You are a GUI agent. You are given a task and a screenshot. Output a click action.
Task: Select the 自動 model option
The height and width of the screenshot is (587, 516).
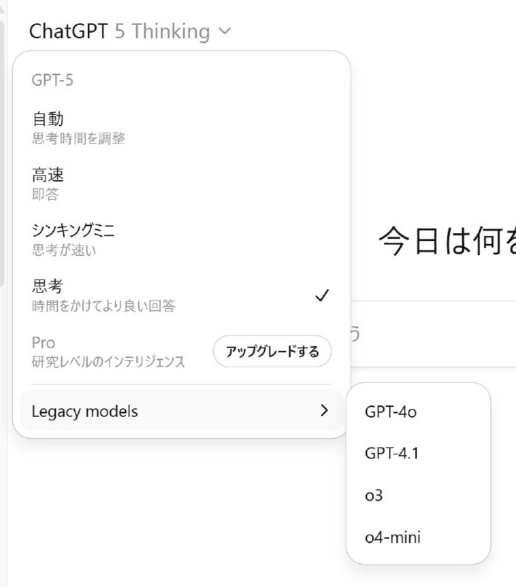(181, 128)
